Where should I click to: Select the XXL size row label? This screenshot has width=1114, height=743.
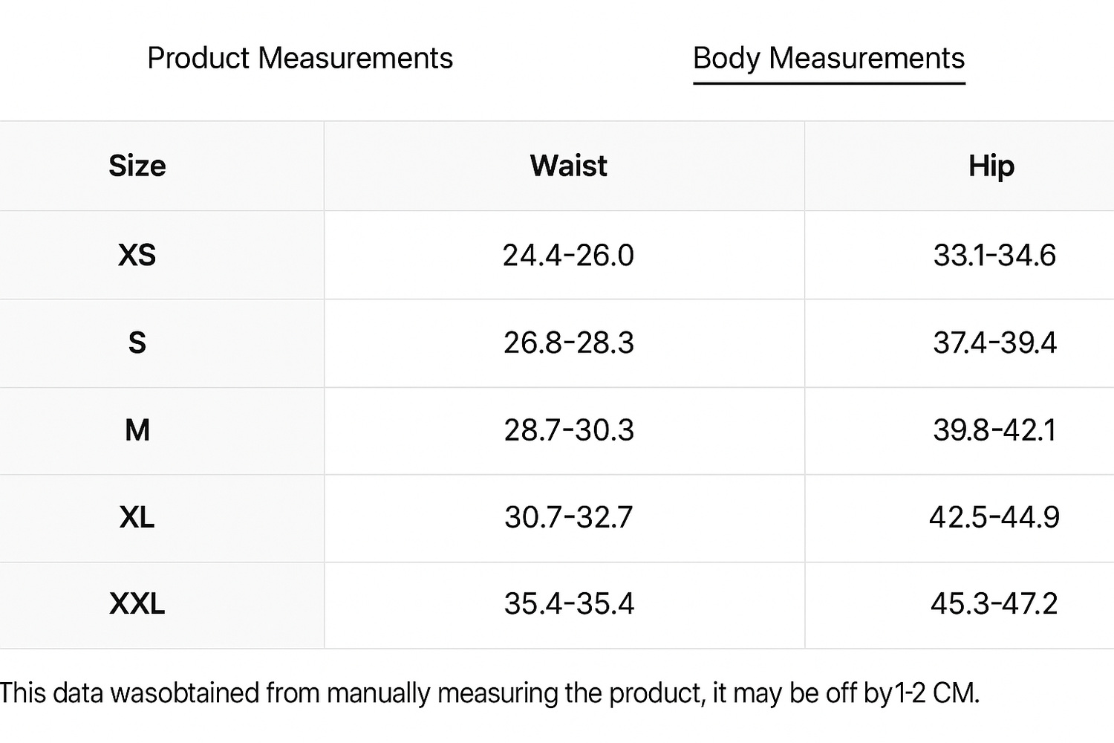point(137,603)
